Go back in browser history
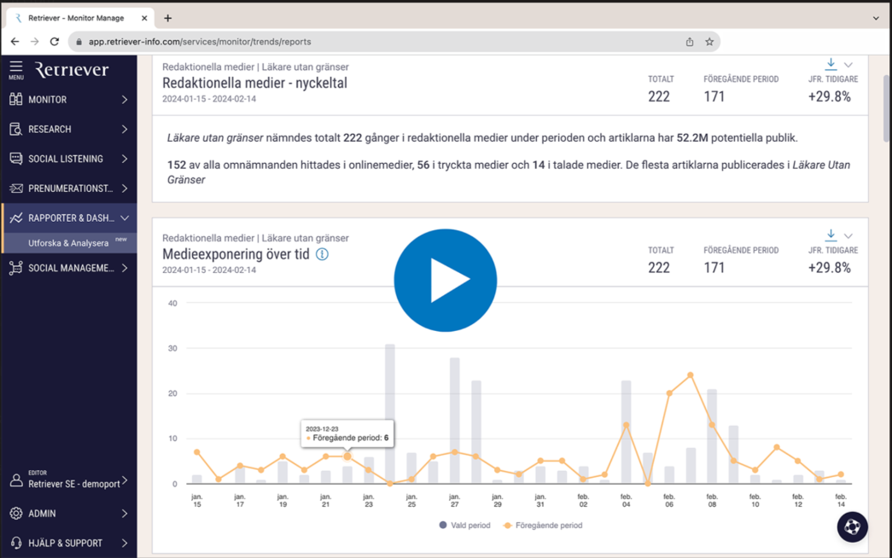Viewport: 892px width, 558px height. point(15,42)
